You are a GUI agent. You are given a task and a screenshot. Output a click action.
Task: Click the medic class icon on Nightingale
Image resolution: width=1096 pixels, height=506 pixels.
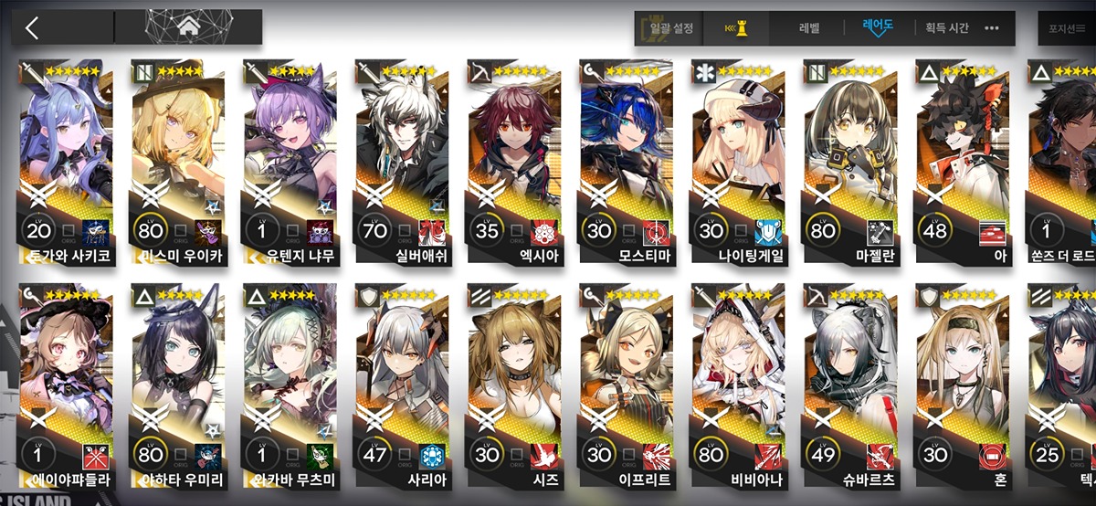click(704, 72)
